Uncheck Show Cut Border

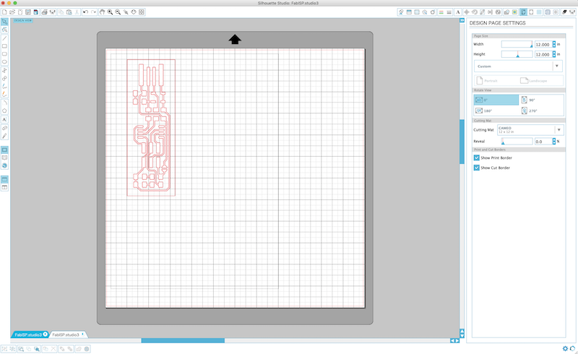[x=477, y=168]
